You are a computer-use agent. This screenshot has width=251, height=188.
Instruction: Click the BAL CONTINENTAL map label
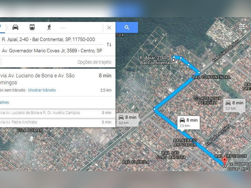[x=211, y=77]
